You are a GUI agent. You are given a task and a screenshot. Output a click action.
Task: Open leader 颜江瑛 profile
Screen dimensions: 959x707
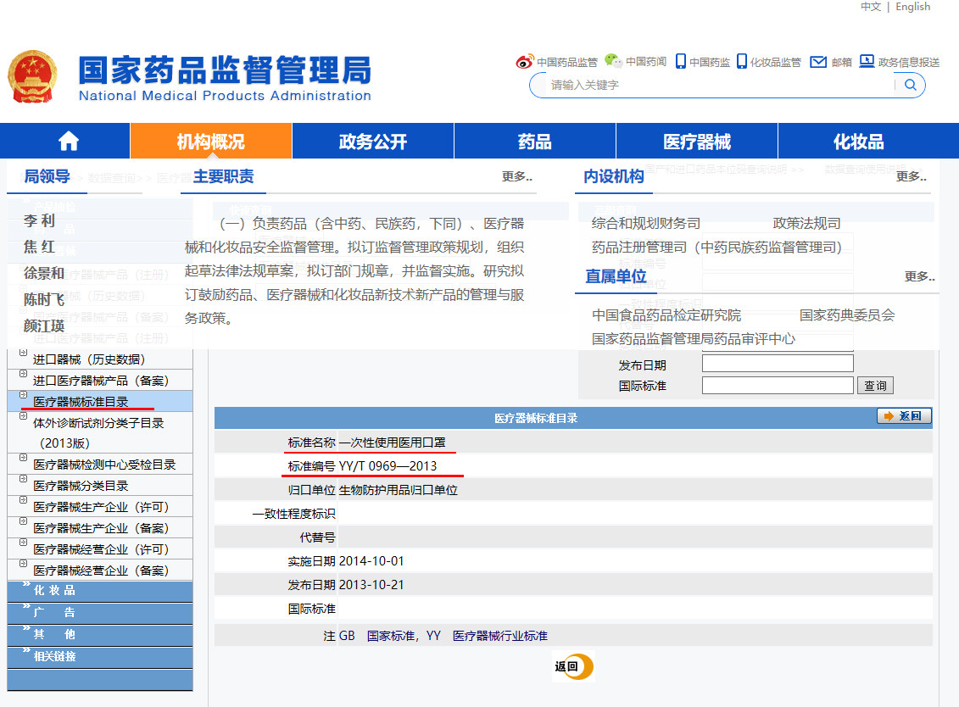pos(44,326)
